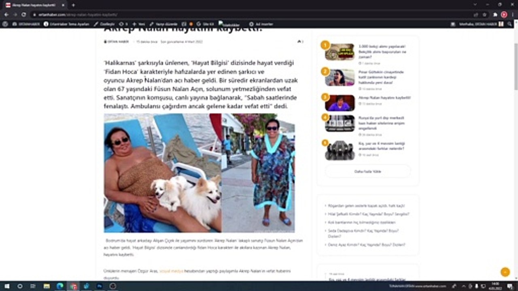Click Özelleştir in the admin bar

104,24
